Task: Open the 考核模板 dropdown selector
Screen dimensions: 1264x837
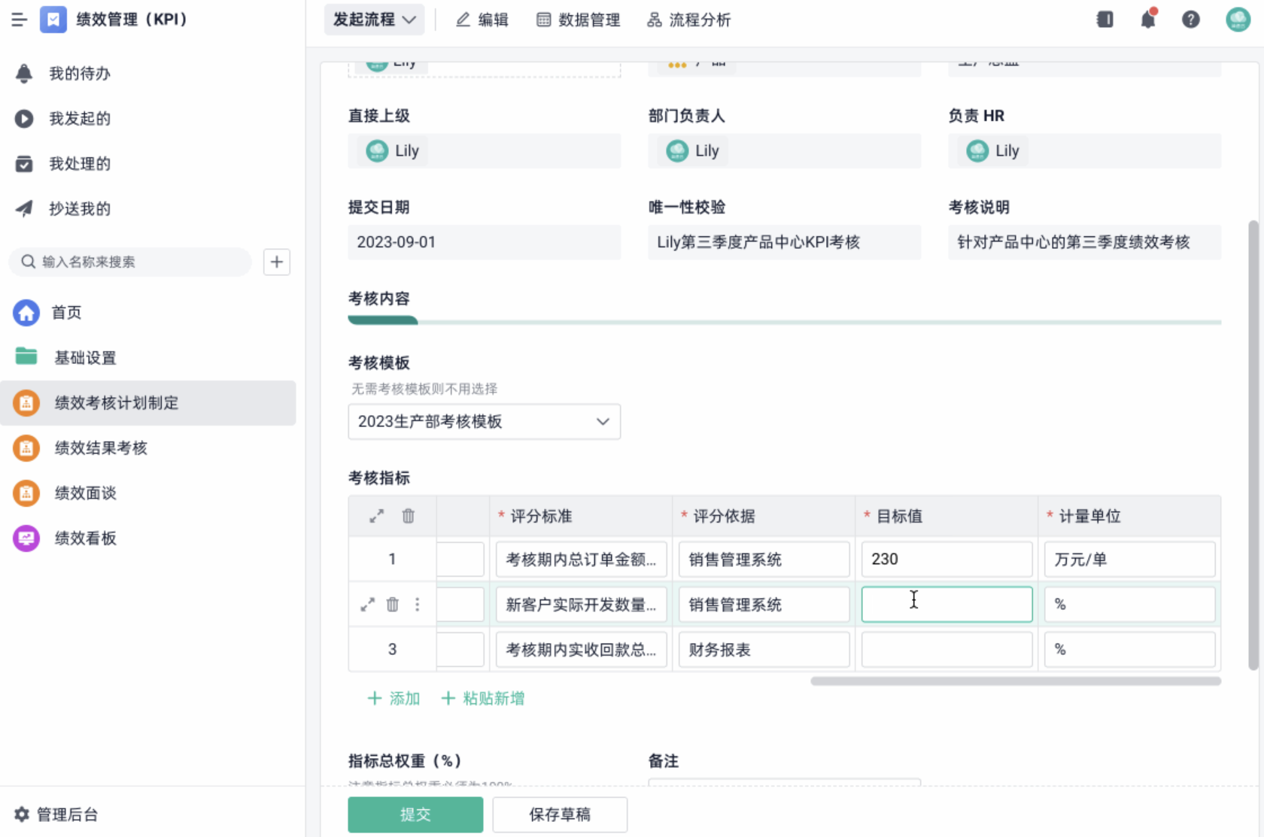Action: tap(484, 422)
